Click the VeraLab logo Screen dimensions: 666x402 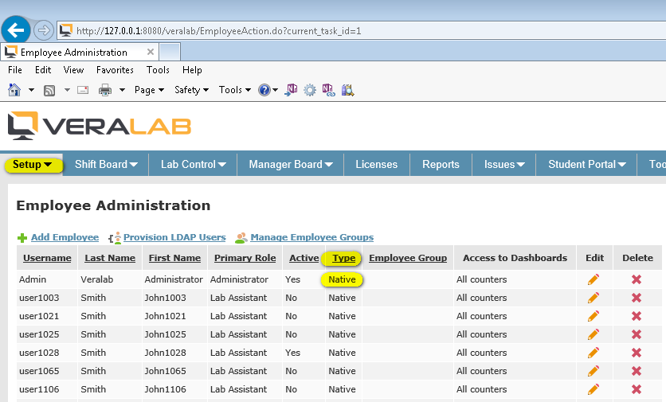pyautogui.click(x=100, y=125)
